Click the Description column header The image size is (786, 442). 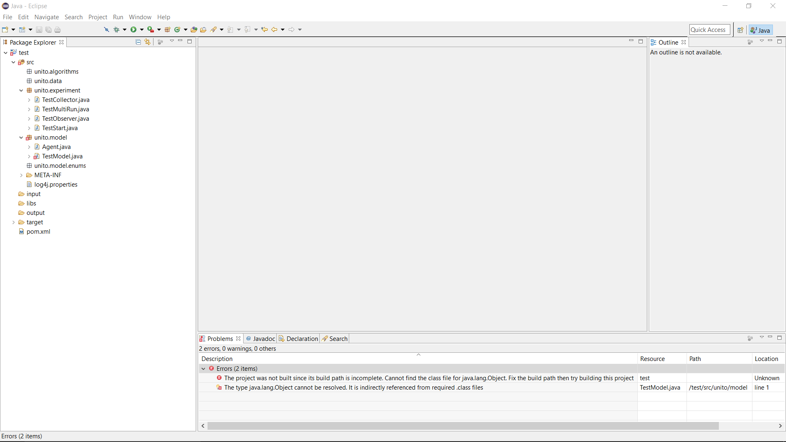[x=217, y=359]
